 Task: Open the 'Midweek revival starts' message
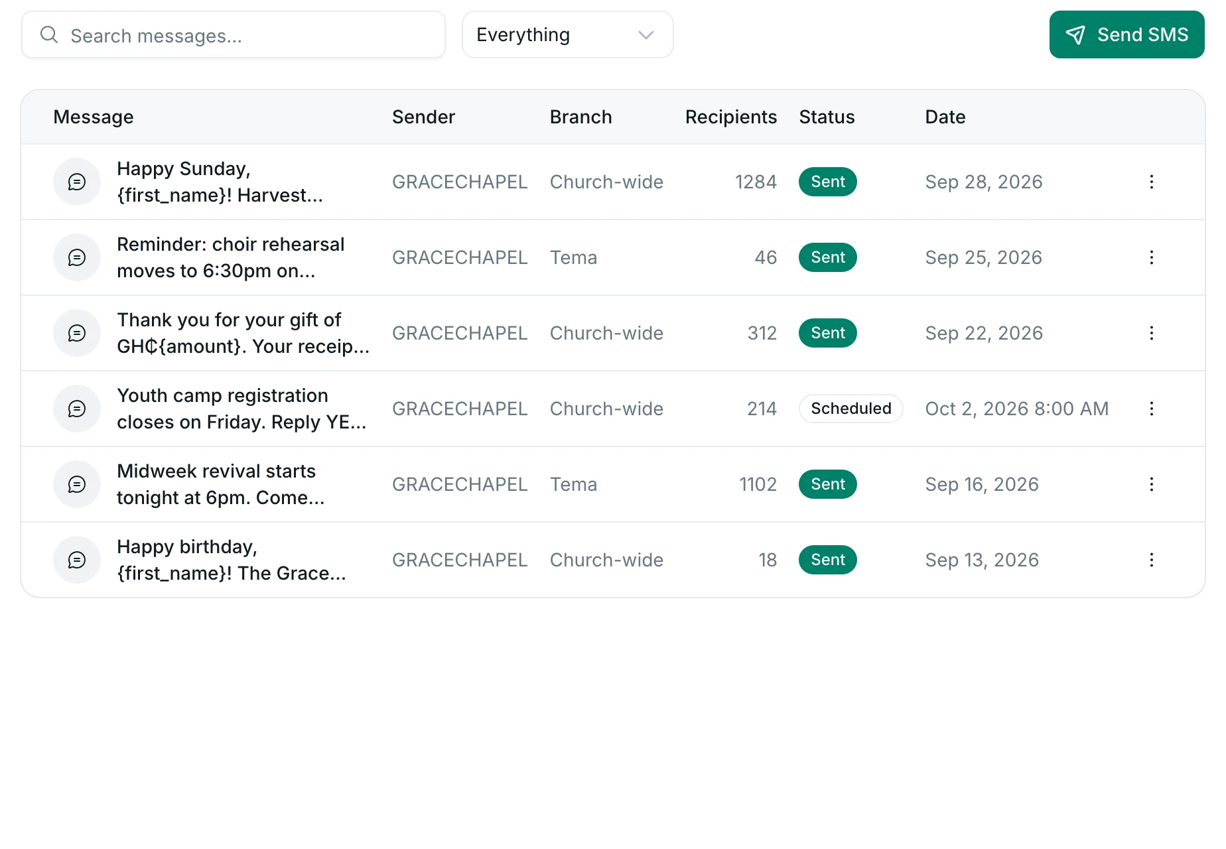pyautogui.click(x=220, y=484)
